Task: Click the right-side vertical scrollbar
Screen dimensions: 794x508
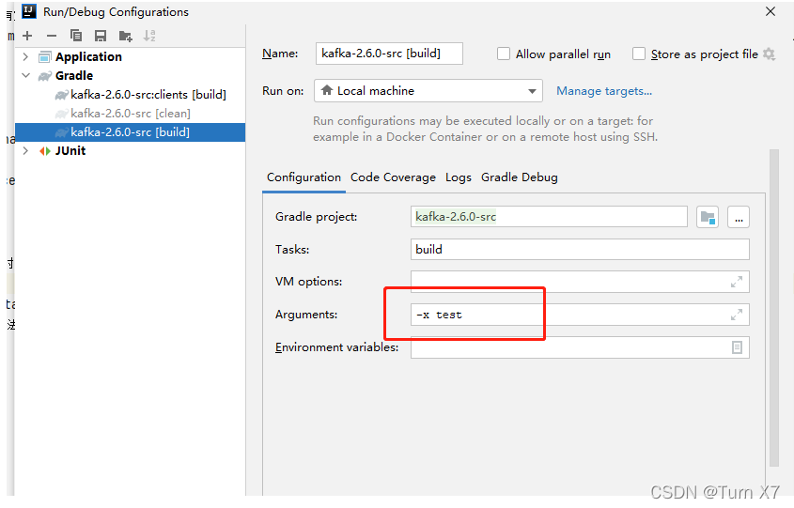Action: (773, 308)
